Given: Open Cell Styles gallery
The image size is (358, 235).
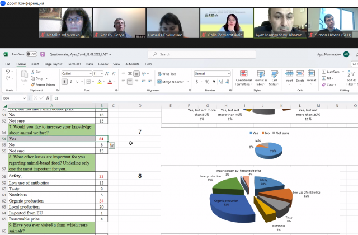Looking at the screenshot, I should pyautogui.click(x=274, y=78).
